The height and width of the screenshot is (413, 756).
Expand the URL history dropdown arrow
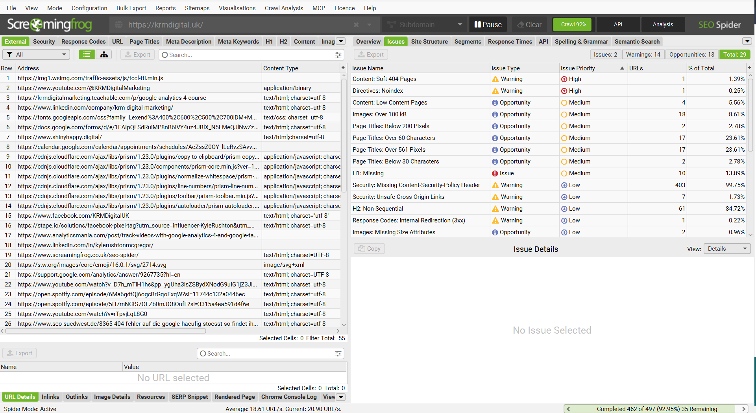(x=369, y=25)
